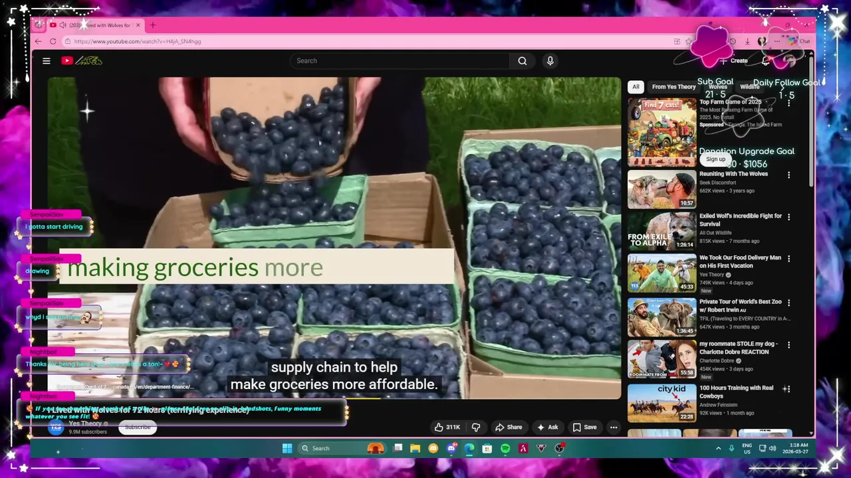Viewport: 851px width, 478px height.
Task: Open File Explorer from taskbar
Action: point(416,448)
